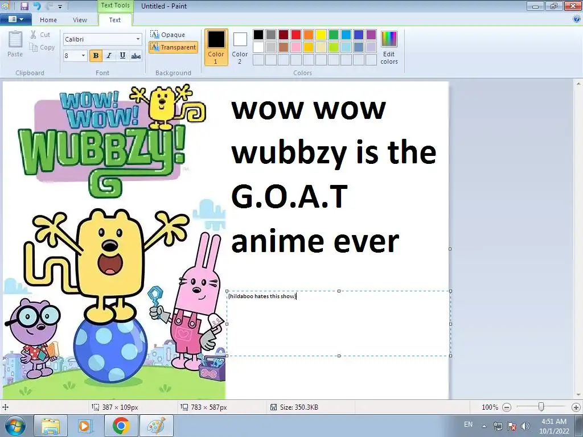Pick the purple color swatch

tap(371, 35)
